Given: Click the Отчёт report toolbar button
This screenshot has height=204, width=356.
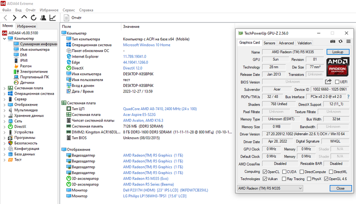Looking at the screenshot, I should pos(73,18).
